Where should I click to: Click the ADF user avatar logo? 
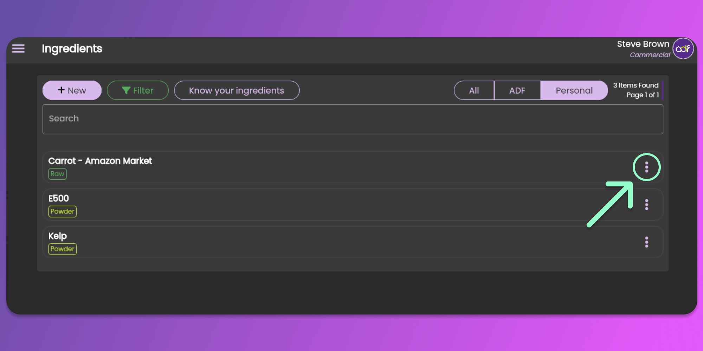[683, 49]
